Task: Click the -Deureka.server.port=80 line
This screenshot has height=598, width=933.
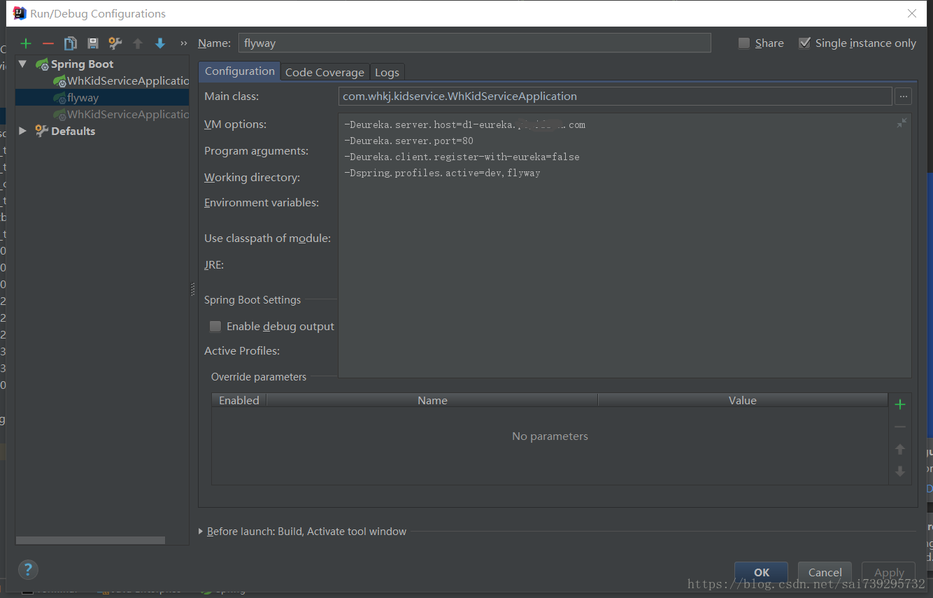Action: [409, 141]
